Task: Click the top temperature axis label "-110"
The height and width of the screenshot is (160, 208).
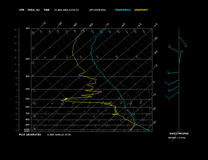Action: (43, 25)
